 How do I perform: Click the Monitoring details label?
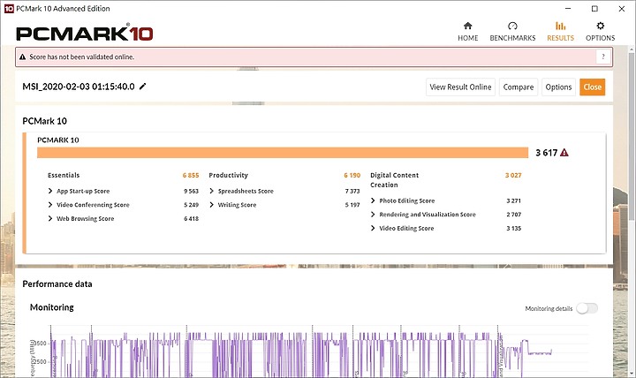click(x=549, y=308)
